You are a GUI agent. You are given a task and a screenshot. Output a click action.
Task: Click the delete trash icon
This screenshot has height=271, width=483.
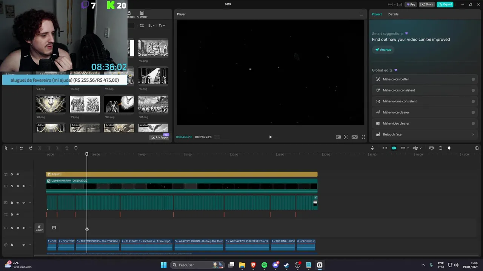(67, 148)
